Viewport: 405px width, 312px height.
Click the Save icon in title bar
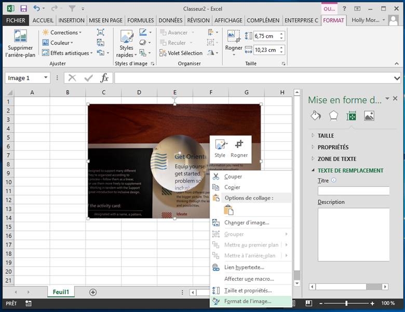[23, 8]
